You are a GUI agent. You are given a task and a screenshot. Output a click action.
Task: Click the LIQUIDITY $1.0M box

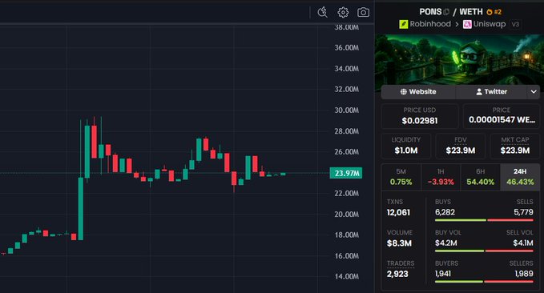click(406, 146)
